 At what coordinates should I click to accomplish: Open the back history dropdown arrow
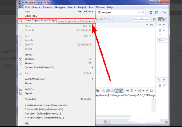(x=105, y=19)
